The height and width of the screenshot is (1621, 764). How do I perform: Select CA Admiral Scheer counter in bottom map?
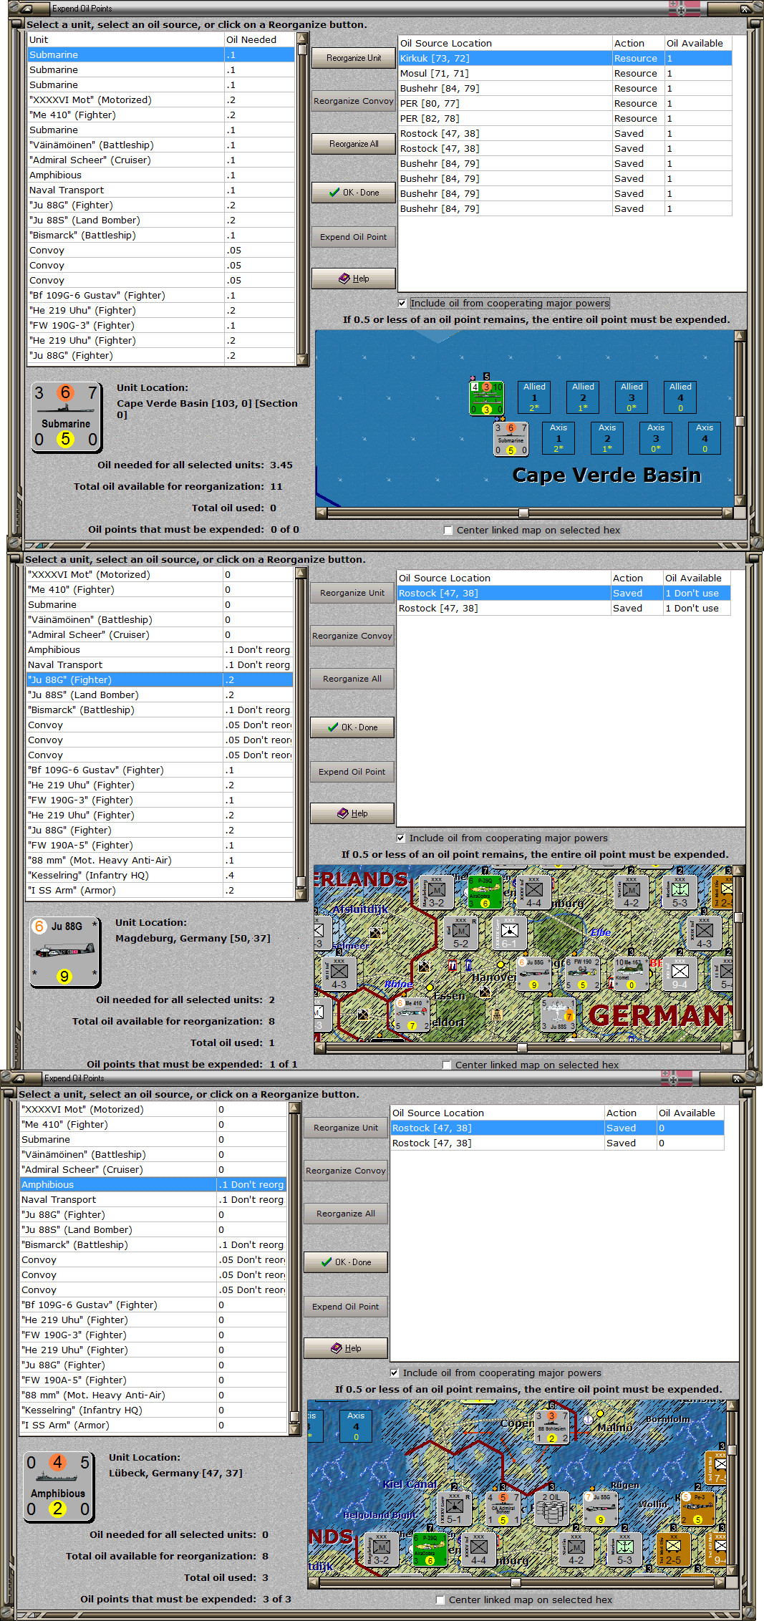[x=503, y=1508]
